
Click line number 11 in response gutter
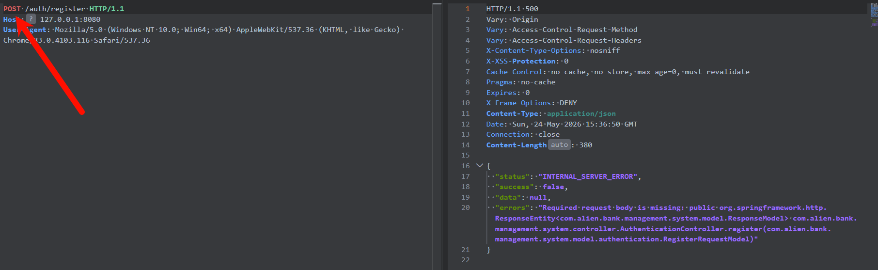(466, 113)
